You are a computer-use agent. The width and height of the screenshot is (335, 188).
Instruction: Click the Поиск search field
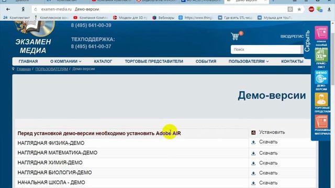coord(266,50)
